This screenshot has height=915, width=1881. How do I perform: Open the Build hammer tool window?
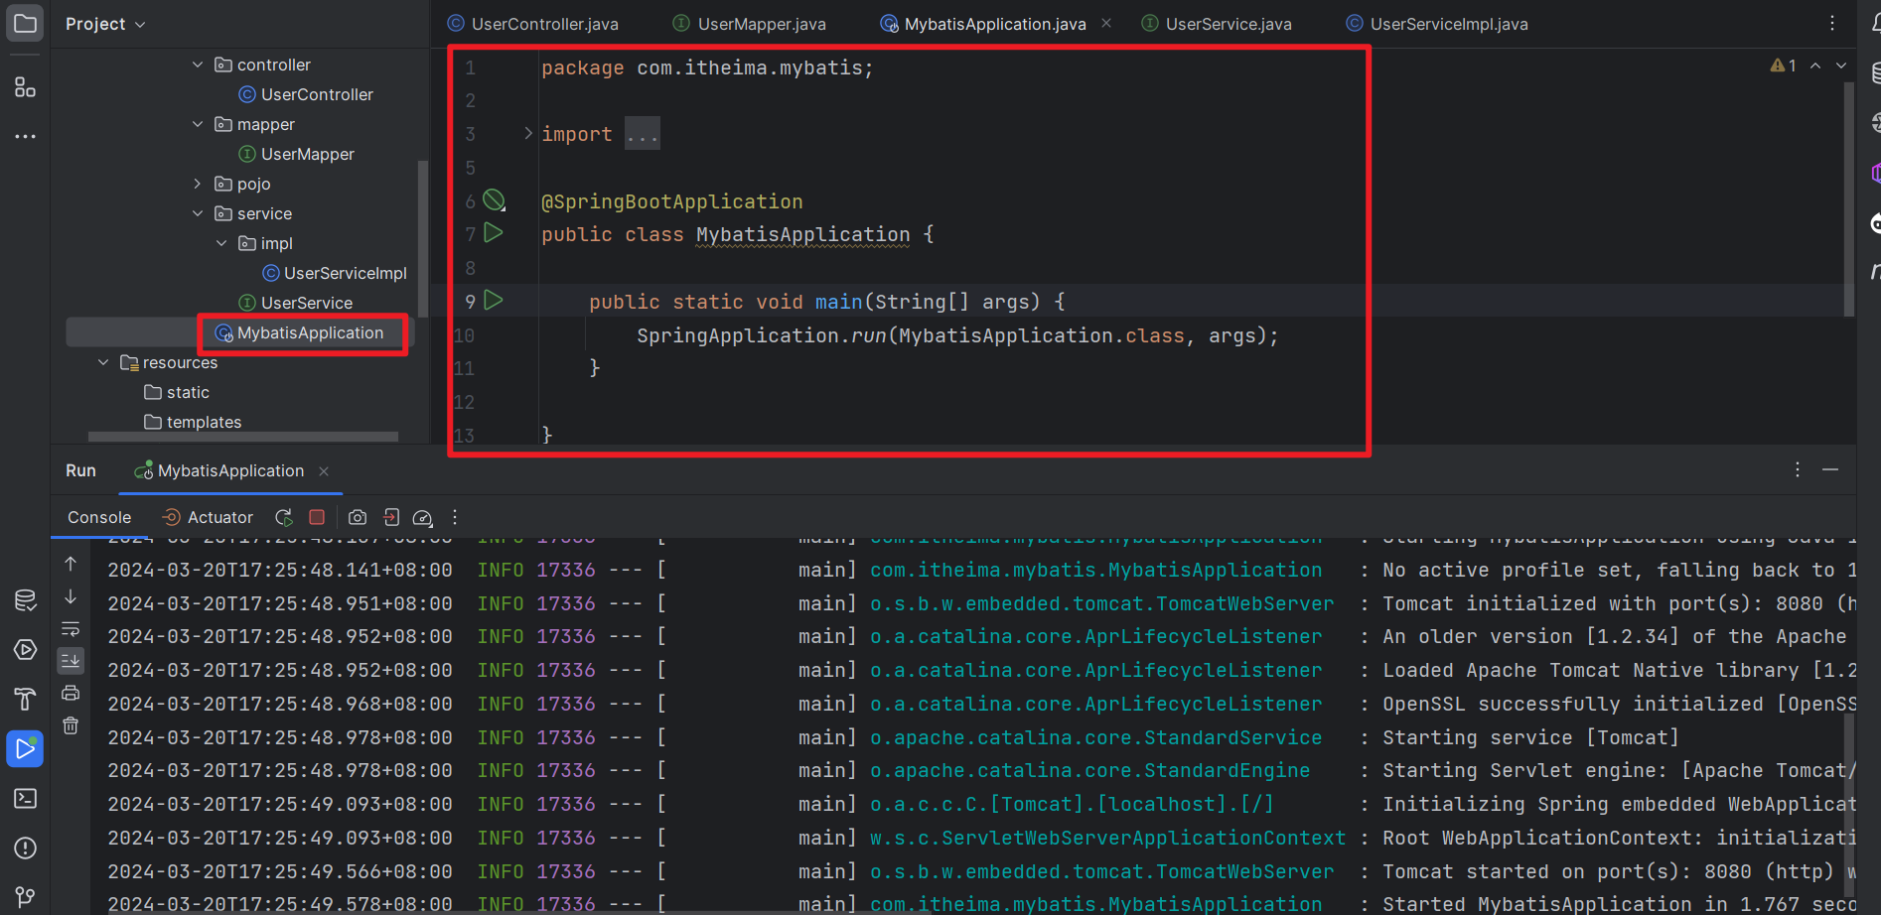[x=25, y=699]
